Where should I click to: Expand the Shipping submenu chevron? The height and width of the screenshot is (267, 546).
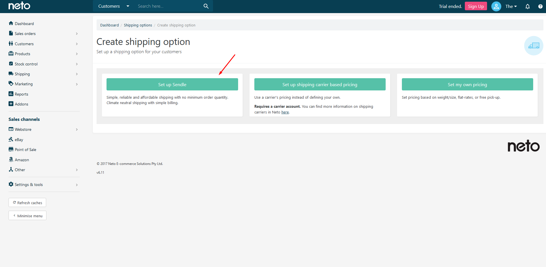point(77,74)
